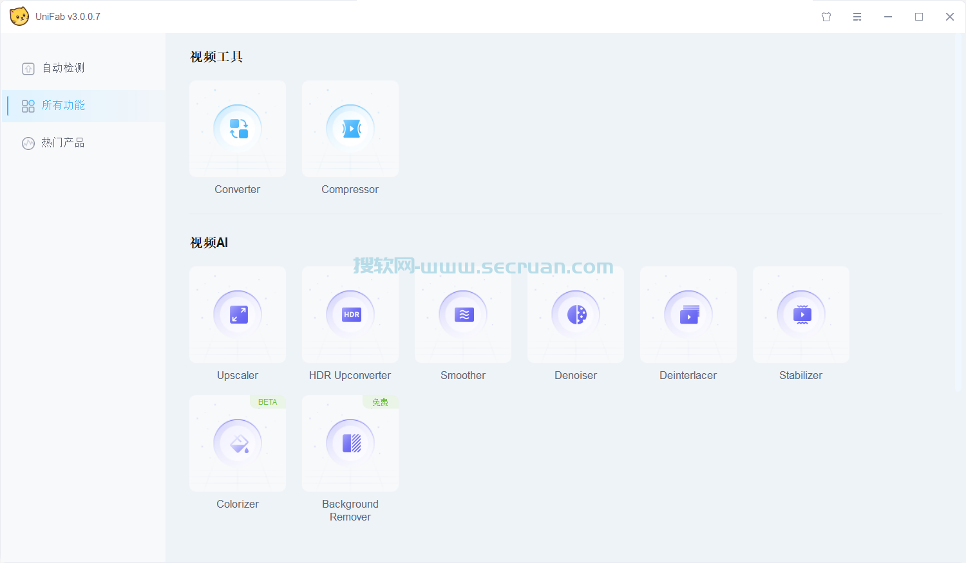
Task: Open the Converter tool icon
Action: 238,129
